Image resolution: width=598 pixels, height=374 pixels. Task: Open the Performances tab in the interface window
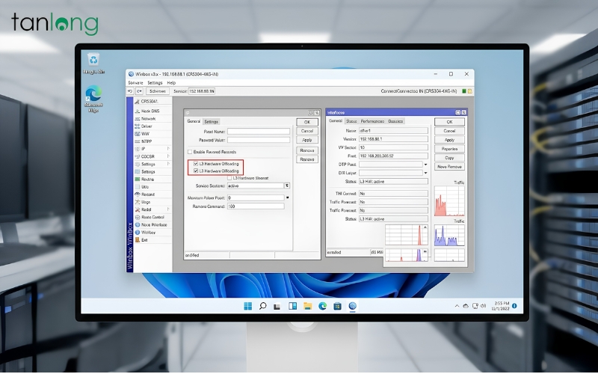(372, 121)
